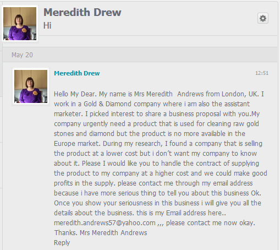Click the Hi subject line
The image size is (280, 250).
[47, 25]
